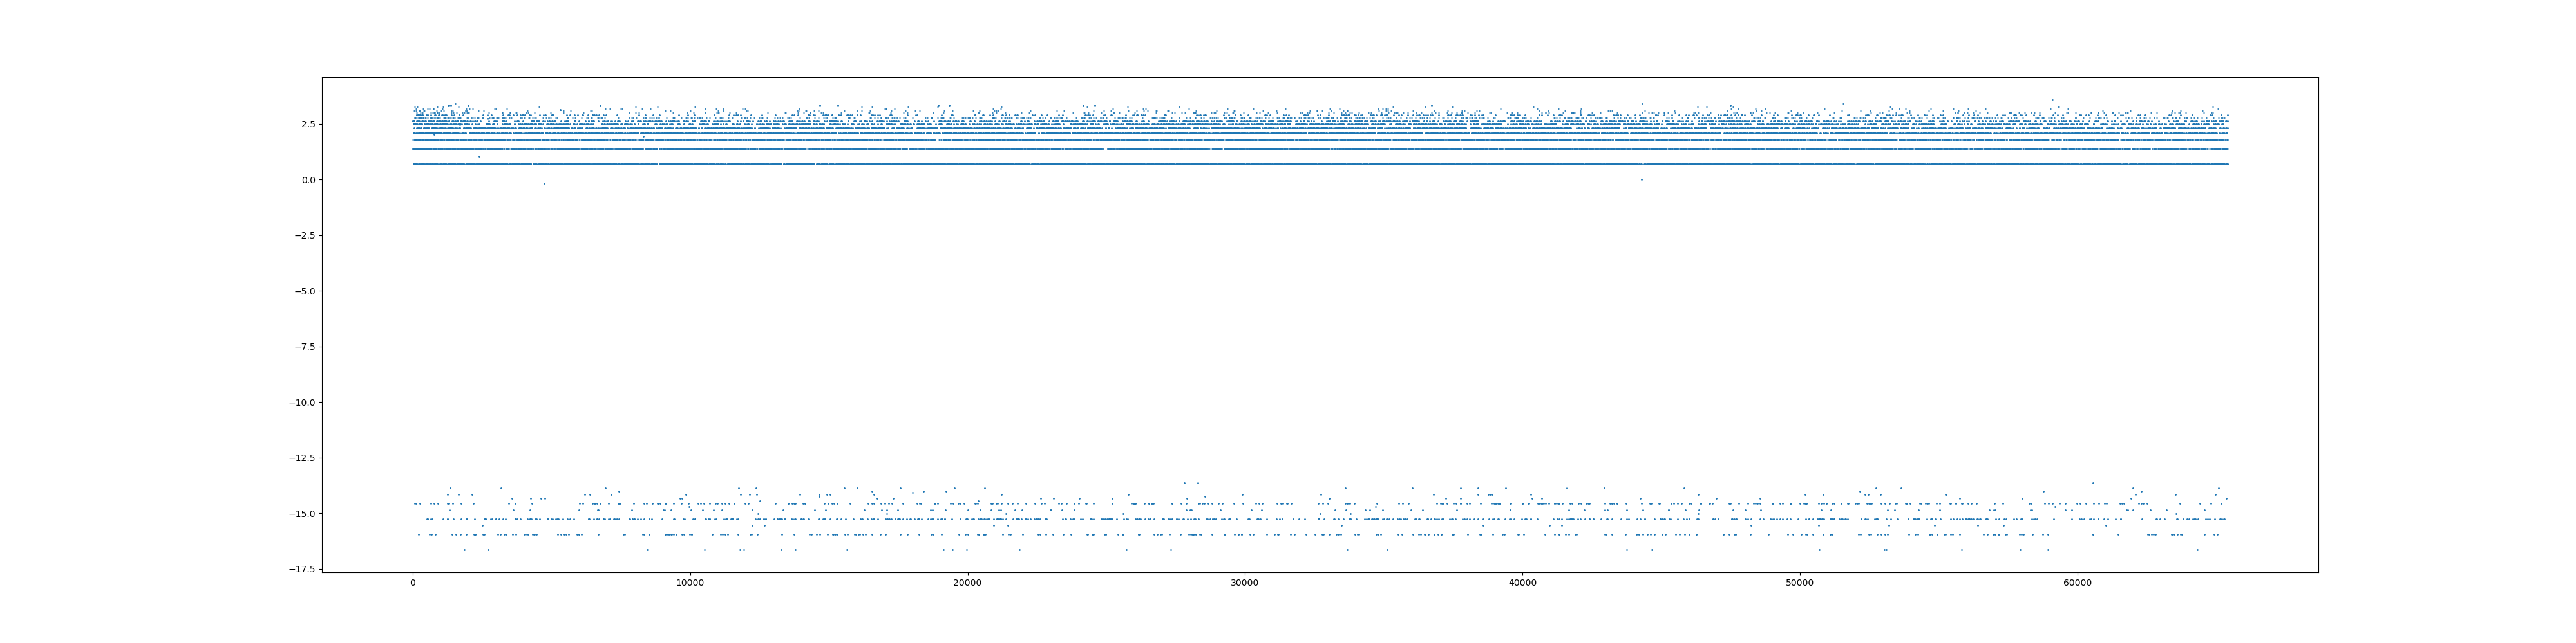Click the x-axis tick label 20000

tap(967, 583)
